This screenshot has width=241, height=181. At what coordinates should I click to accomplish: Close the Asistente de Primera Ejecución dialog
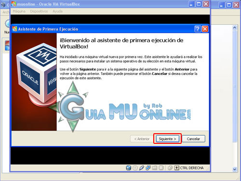(x=205, y=29)
